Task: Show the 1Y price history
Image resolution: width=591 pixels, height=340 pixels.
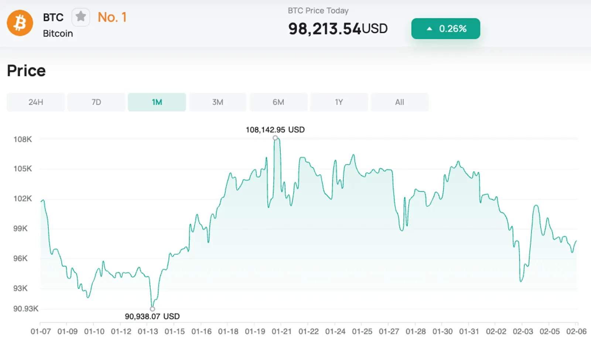Action: tap(339, 102)
